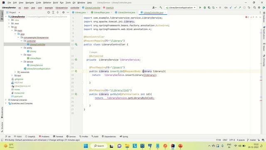Open the File menu
266x150 pixels.
(x=9, y=2)
